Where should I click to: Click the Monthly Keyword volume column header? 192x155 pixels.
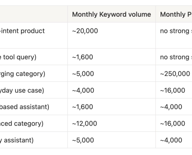[112, 14]
